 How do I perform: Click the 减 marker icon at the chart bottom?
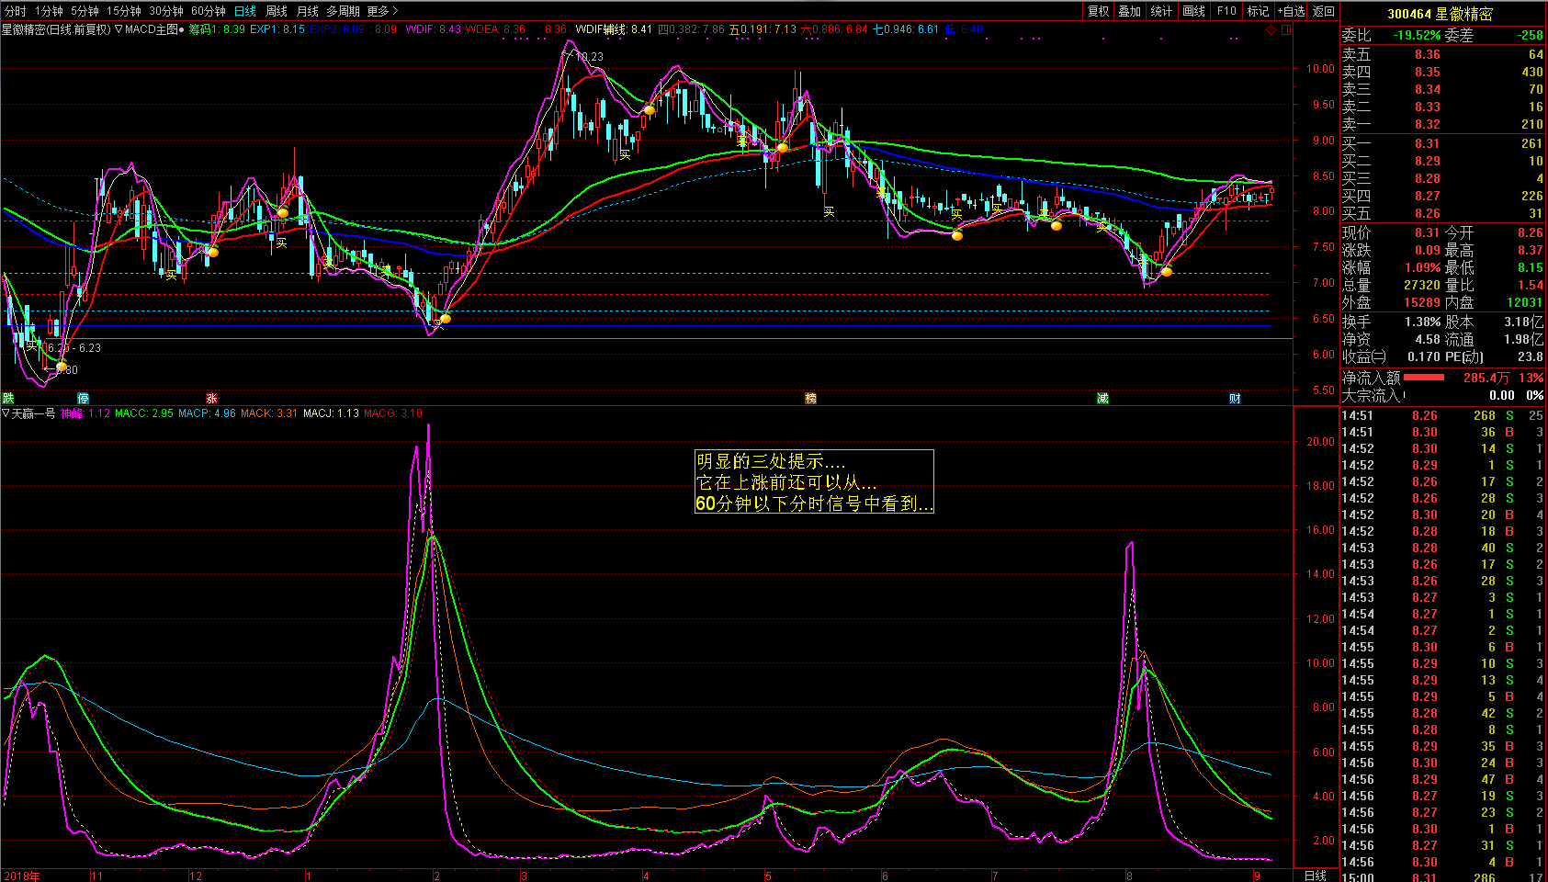(x=1103, y=399)
